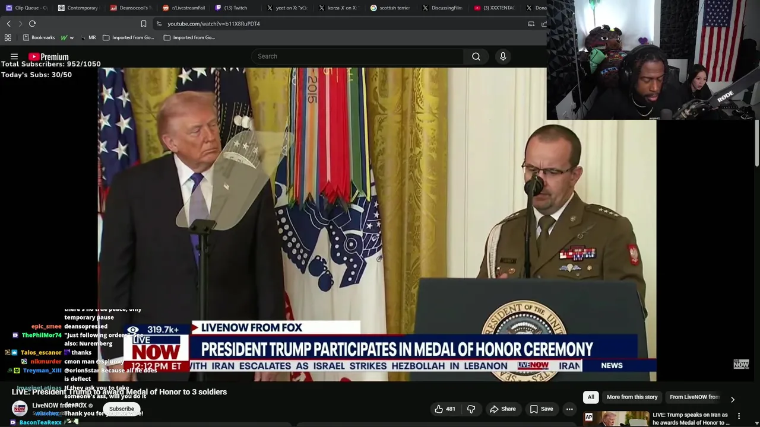
Task: Click the page vertical scrollbar
Action: [756, 142]
